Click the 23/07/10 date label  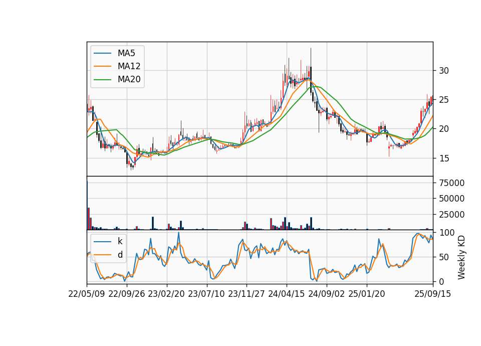coord(206,294)
